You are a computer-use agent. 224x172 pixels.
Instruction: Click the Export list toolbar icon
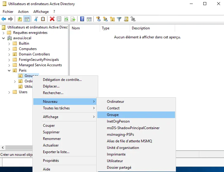coord(73,19)
